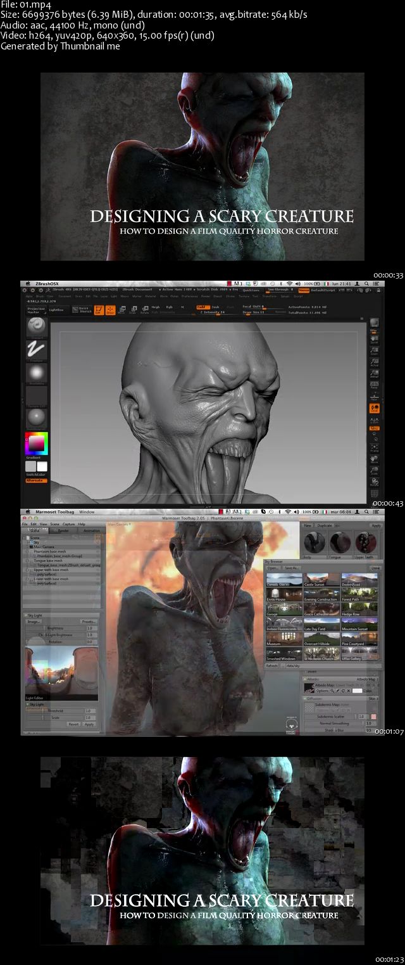The height and width of the screenshot is (965, 405).
Task: Open ZBrushOSX application menu
Action: coord(46,284)
